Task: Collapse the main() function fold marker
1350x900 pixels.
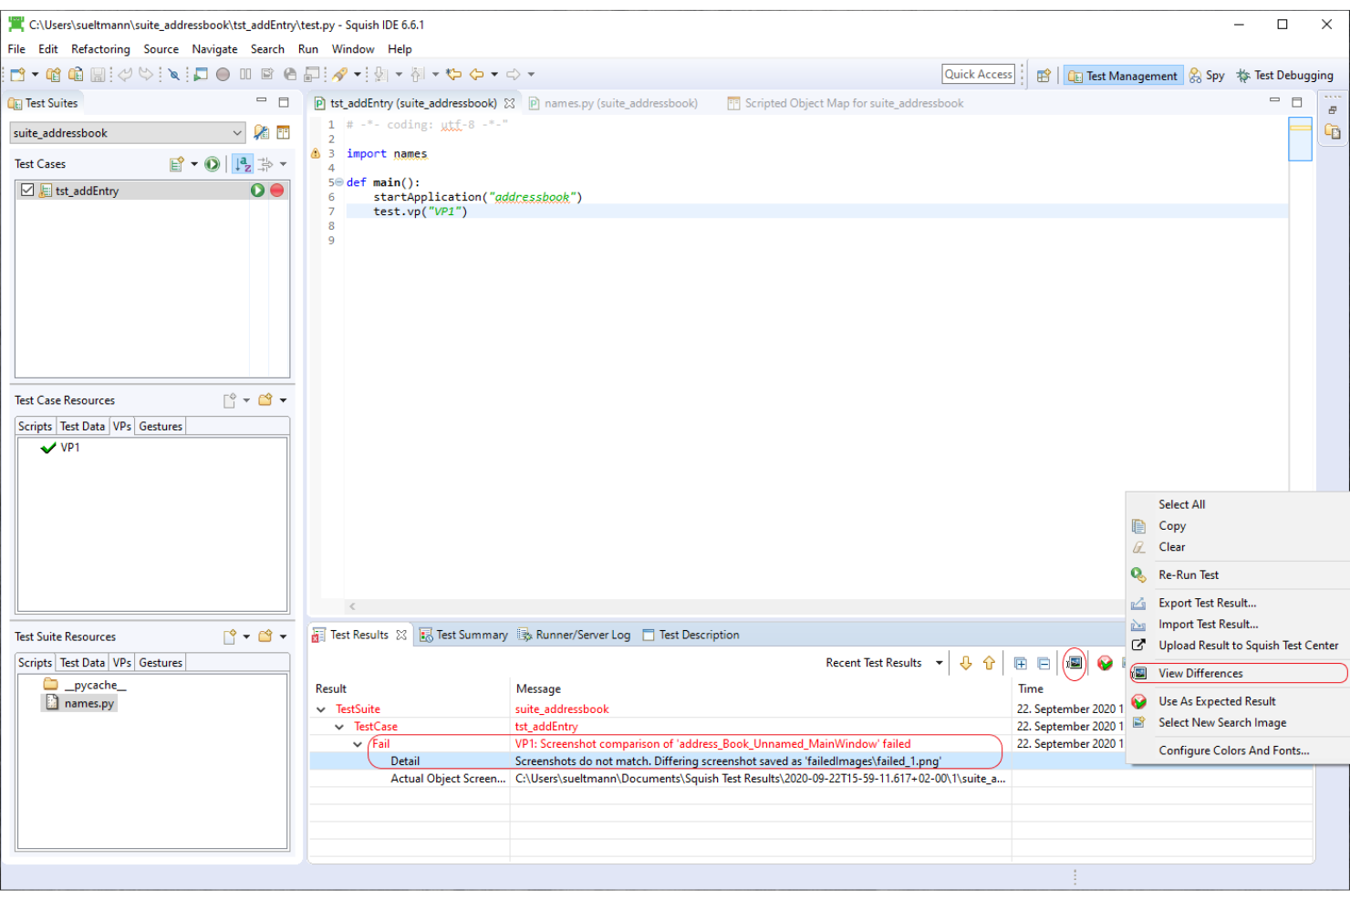Action: pyautogui.click(x=339, y=182)
